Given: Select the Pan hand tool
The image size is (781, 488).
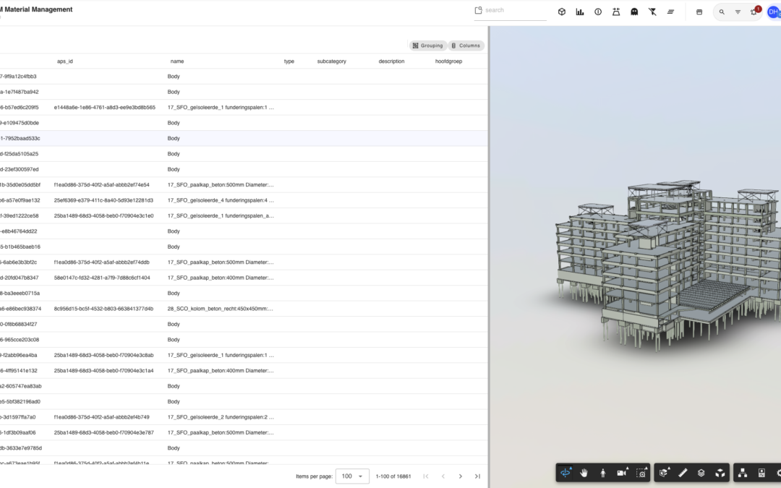Looking at the screenshot, I should point(584,473).
